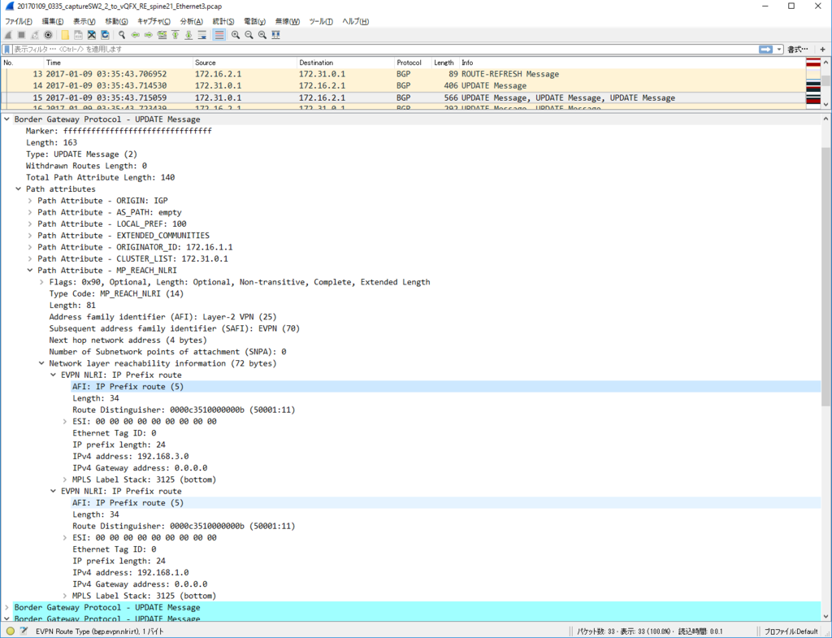
Task: Open the 統計(S) menu
Action: pos(223,21)
